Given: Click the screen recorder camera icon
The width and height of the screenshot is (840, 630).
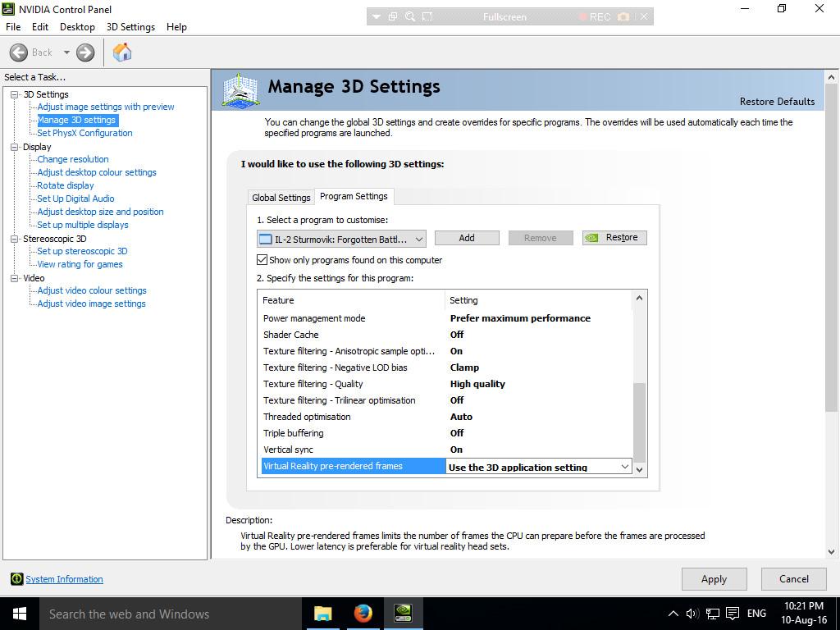Looking at the screenshot, I should tap(623, 16).
